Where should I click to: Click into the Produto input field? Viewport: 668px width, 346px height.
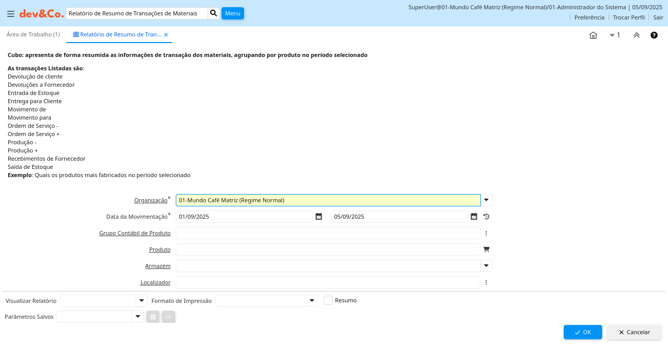click(x=328, y=249)
